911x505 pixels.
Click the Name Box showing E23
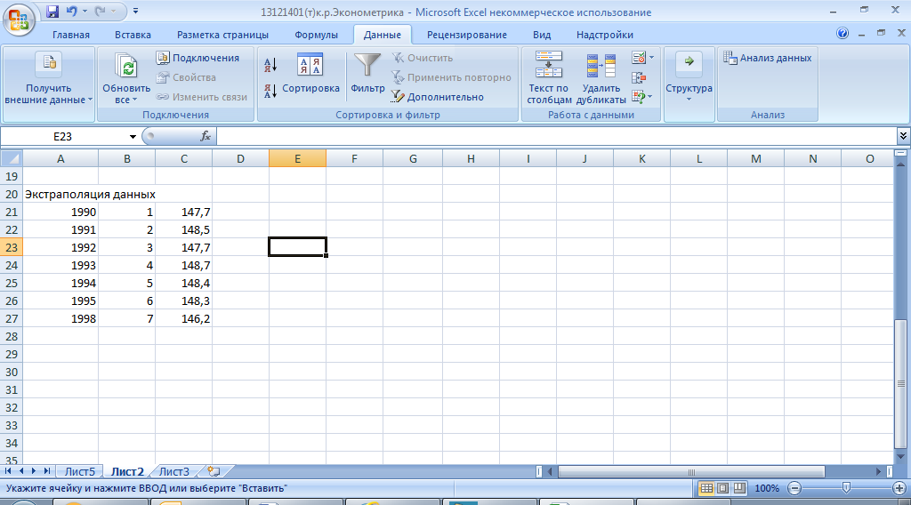63,136
